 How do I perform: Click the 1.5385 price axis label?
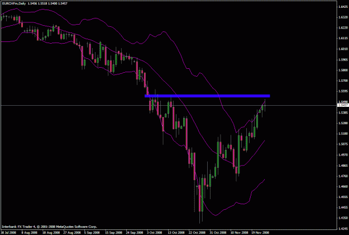point(343,112)
